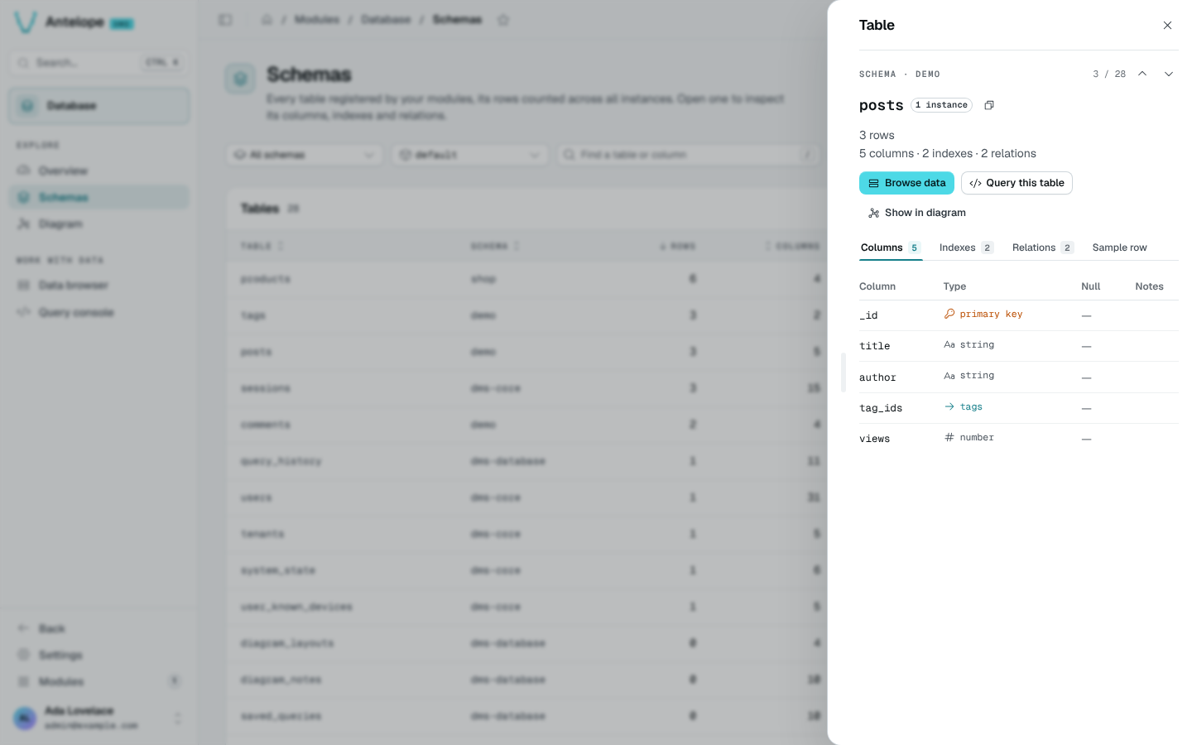Click the home icon in the breadcrumb

point(267,19)
